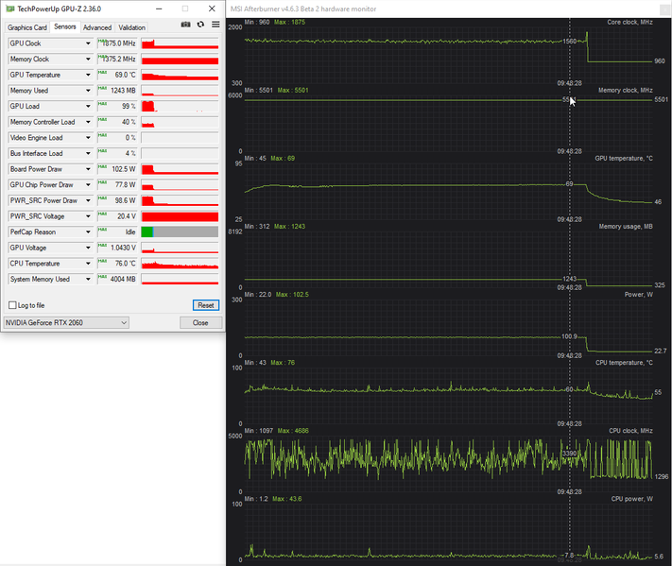Click the PerfCap Reason green-gray bar
Image resolution: width=672 pixels, height=566 pixels.
point(180,232)
